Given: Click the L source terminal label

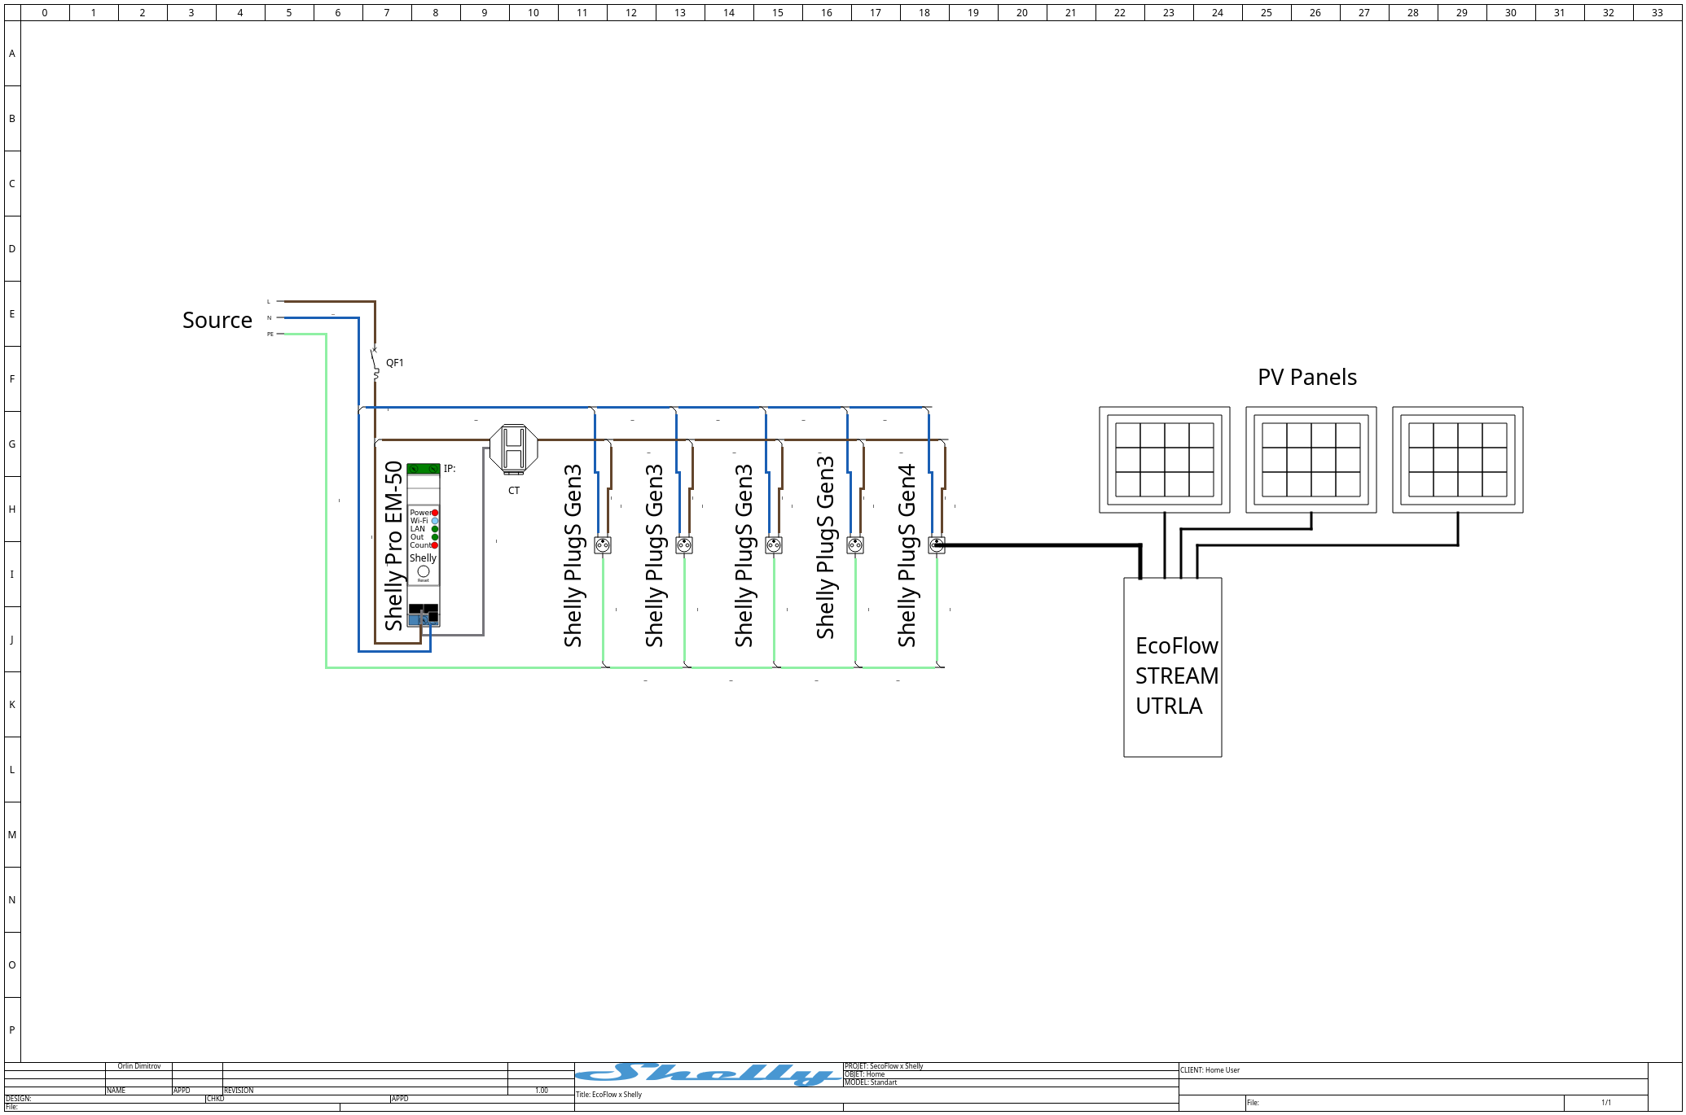Looking at the screenshot, I should [269, 302].
